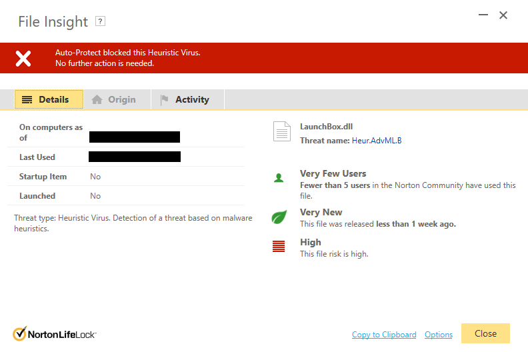Viewport: 528px width, 352px height.
Task: Click the 'On computers as of' label
Action: pos(51,133)
